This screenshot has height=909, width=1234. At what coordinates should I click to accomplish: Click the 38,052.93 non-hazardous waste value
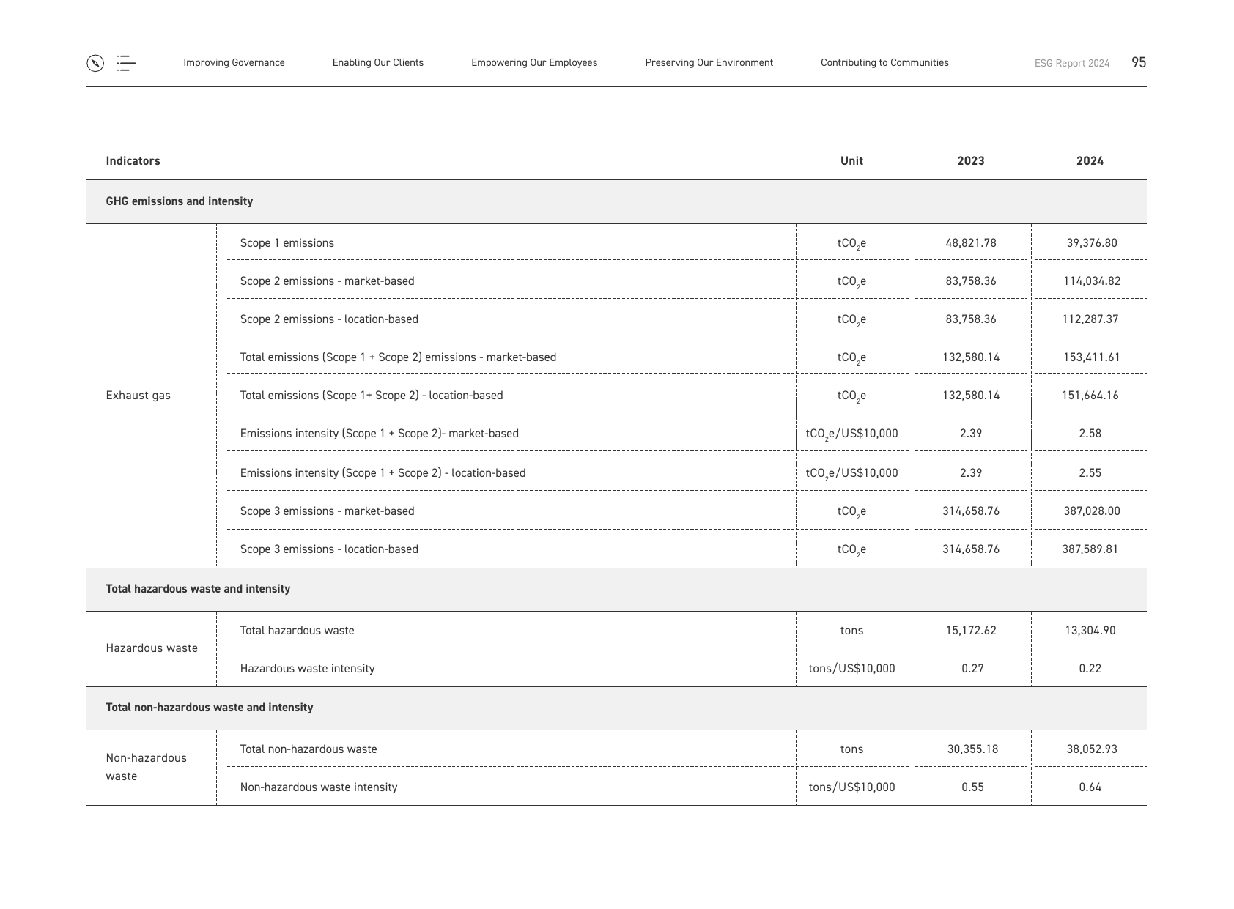pos(1092,749)
